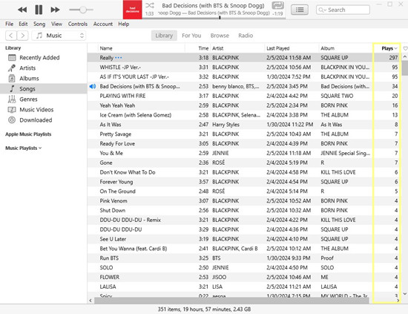Click the playback progress bar
This screenshot has width=408, height=314.
(214, 18)
